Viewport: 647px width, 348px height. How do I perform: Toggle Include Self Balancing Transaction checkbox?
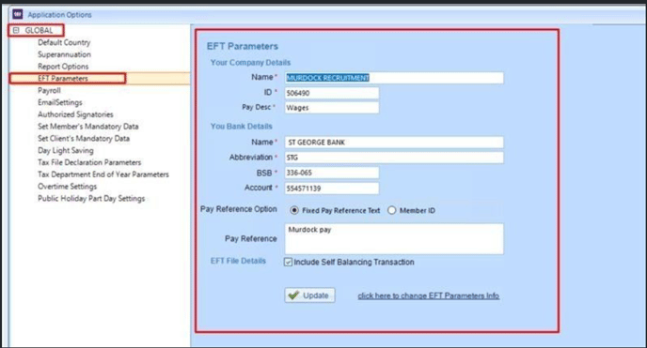(288, 262)
